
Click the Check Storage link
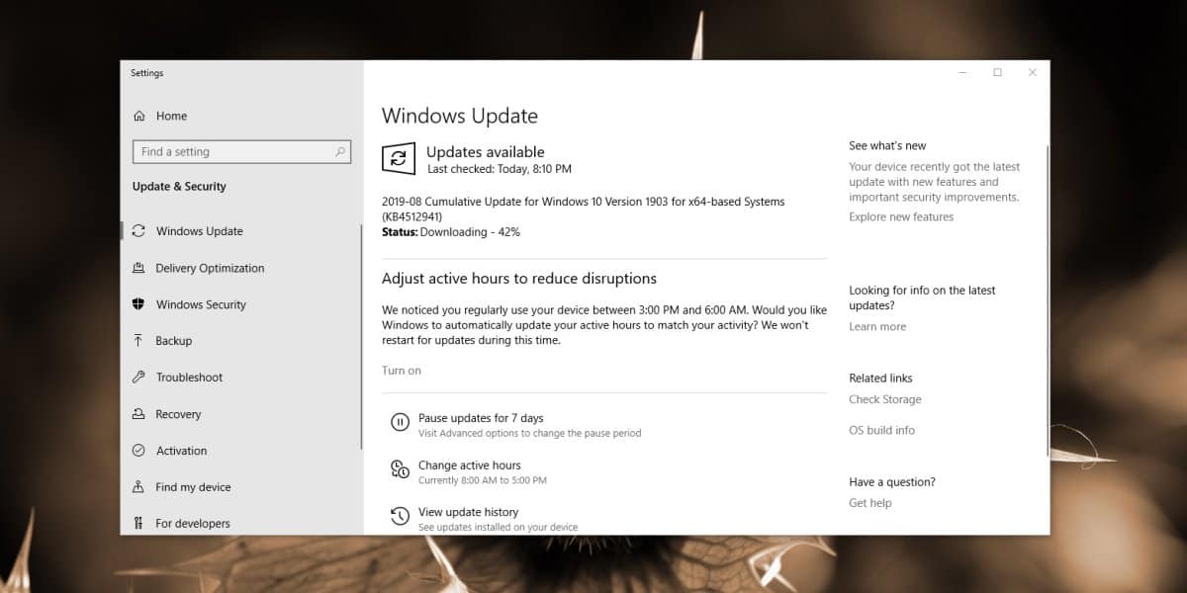(885, 399)
